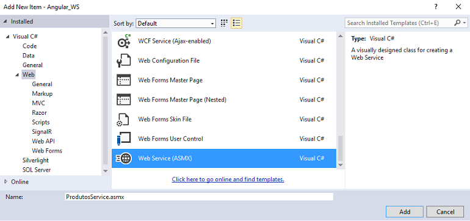Click the Add button

(405, 212)
